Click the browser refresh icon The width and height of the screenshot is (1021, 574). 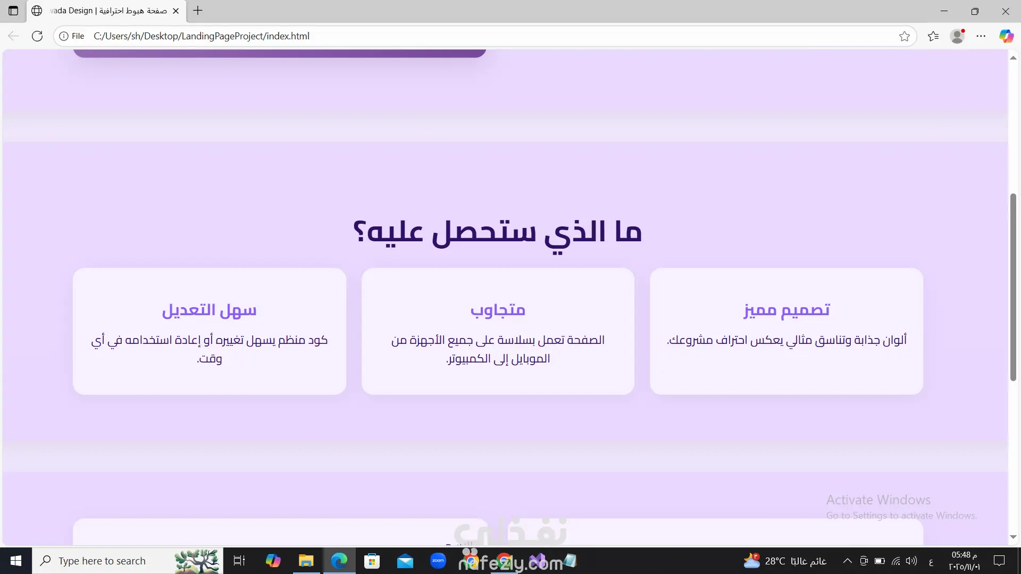[x=37, y=36]
